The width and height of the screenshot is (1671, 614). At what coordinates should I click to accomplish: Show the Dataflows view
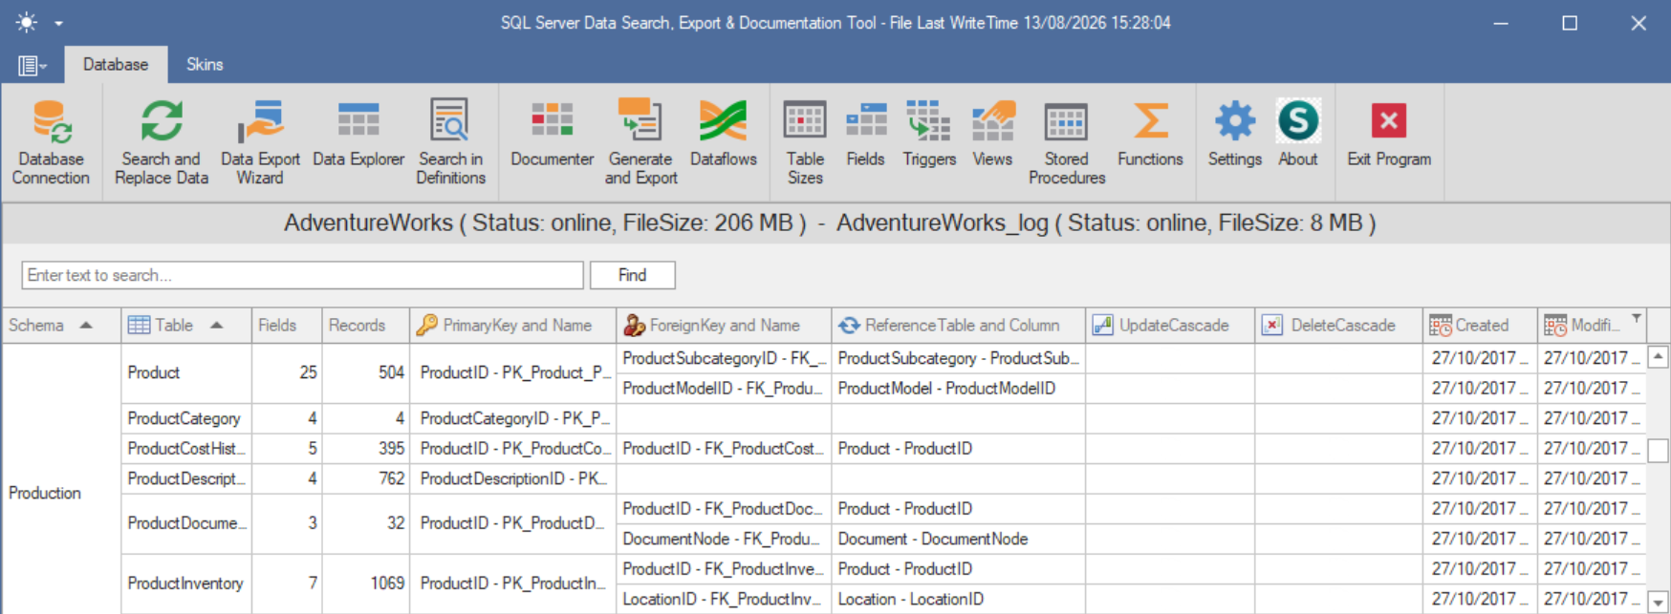723,134
